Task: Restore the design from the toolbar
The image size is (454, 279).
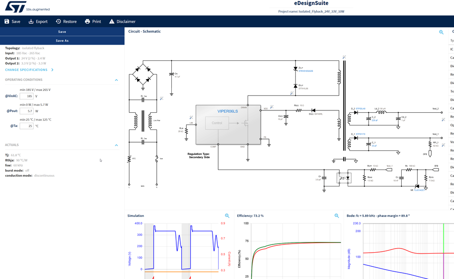Action: coord(66,21)
